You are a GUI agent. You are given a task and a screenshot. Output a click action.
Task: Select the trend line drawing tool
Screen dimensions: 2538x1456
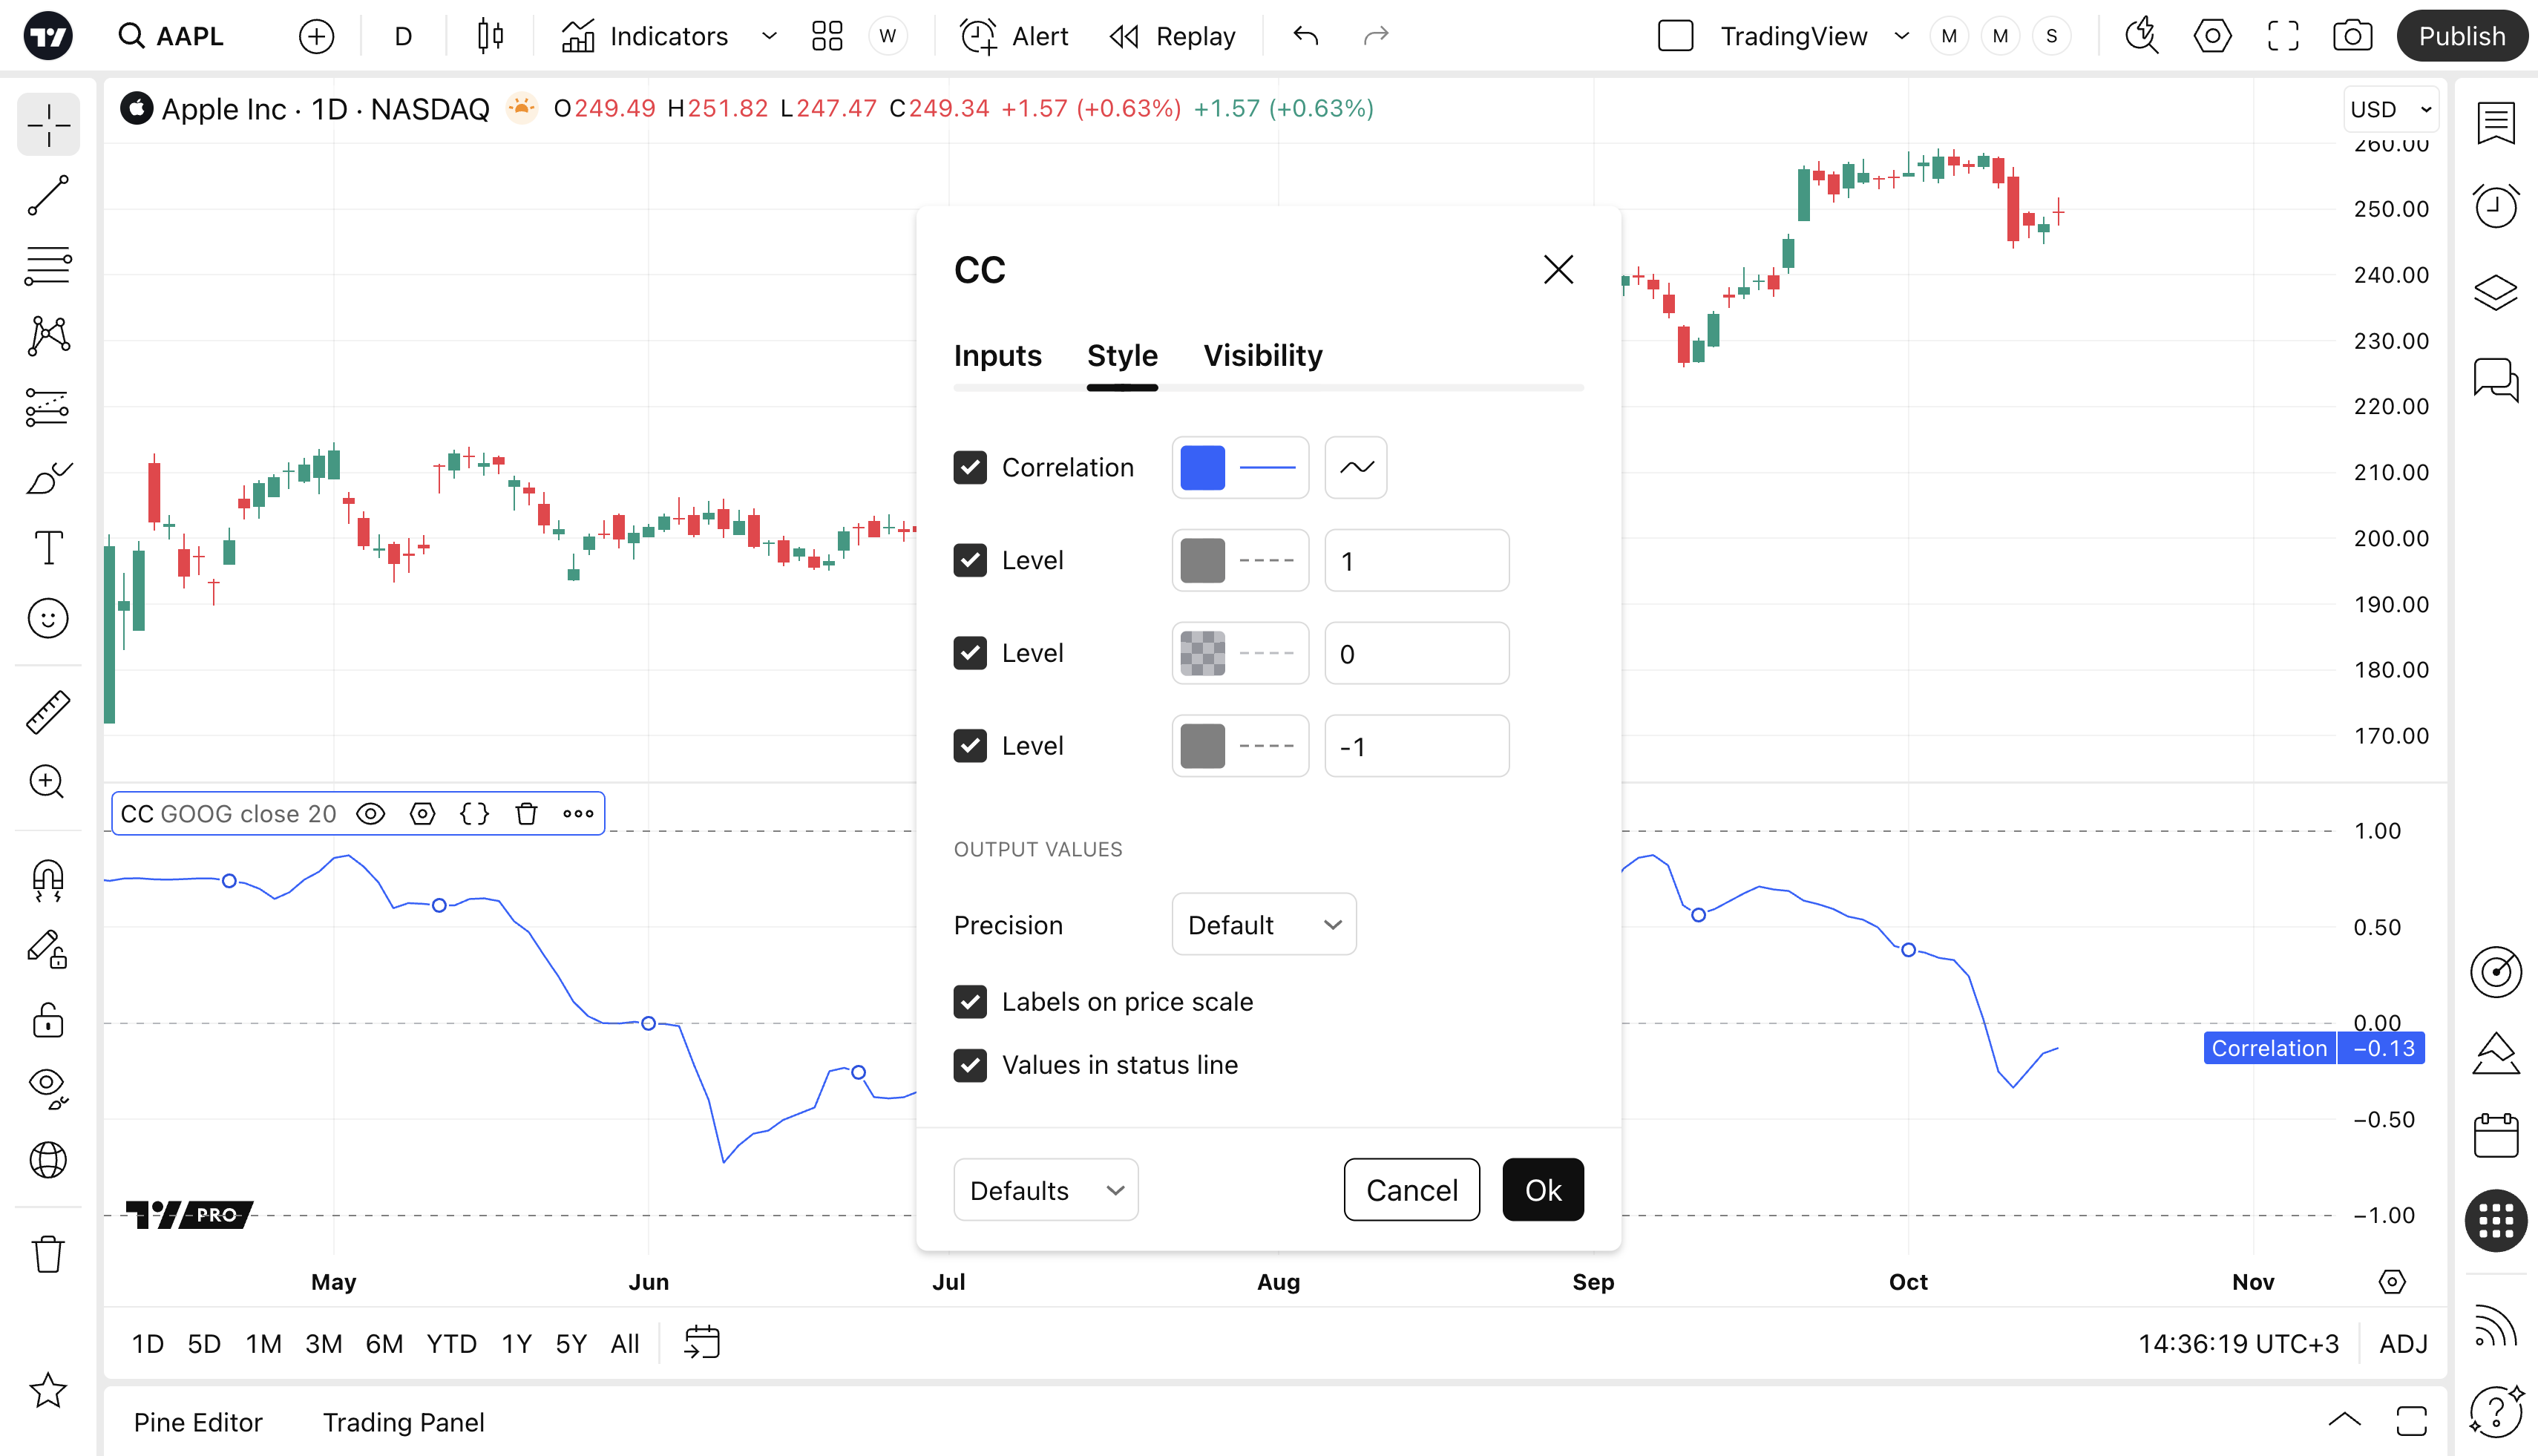pyautogui.click(x=48, y=195)
